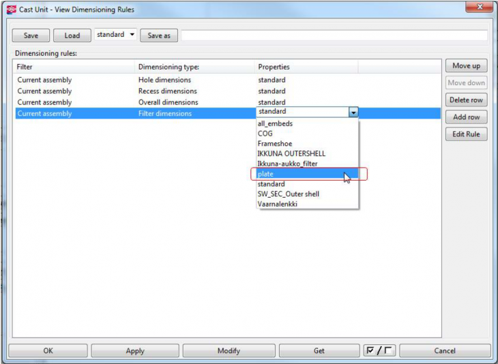Click the Cancel button

point(445,350)
